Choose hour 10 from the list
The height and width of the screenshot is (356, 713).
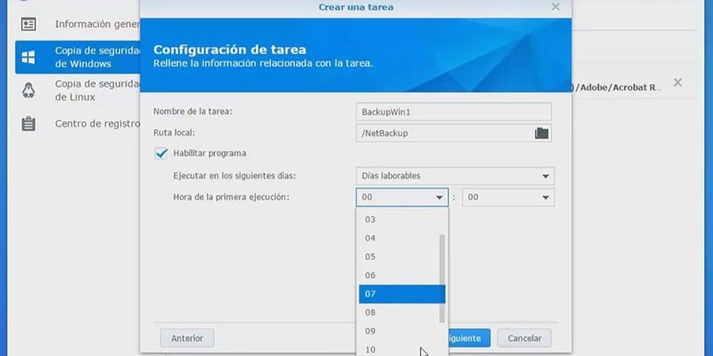[x=402, y=350]
